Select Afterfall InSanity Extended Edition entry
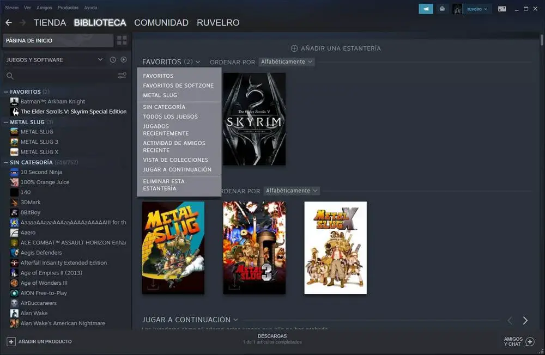545x355 pixels. pos(64,262)
